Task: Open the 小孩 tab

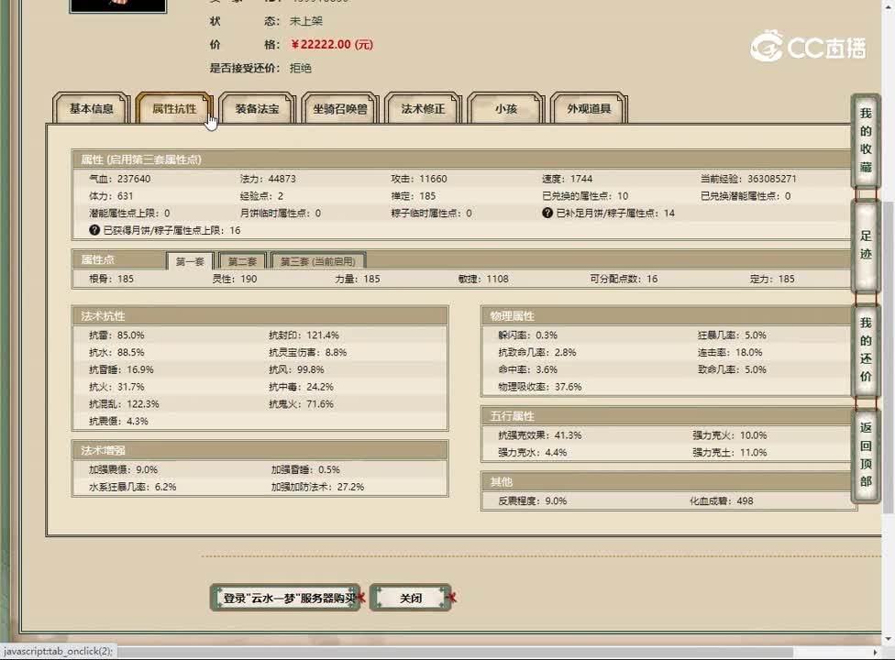Action: click(506, 109)
